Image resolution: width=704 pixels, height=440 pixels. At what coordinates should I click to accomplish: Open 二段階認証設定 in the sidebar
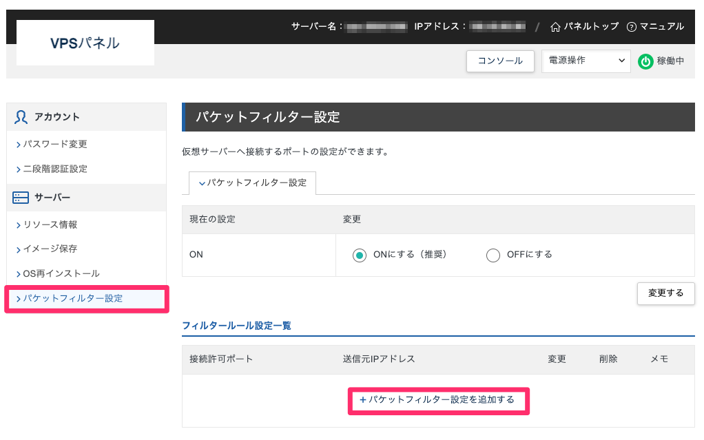tap(55, 169)
